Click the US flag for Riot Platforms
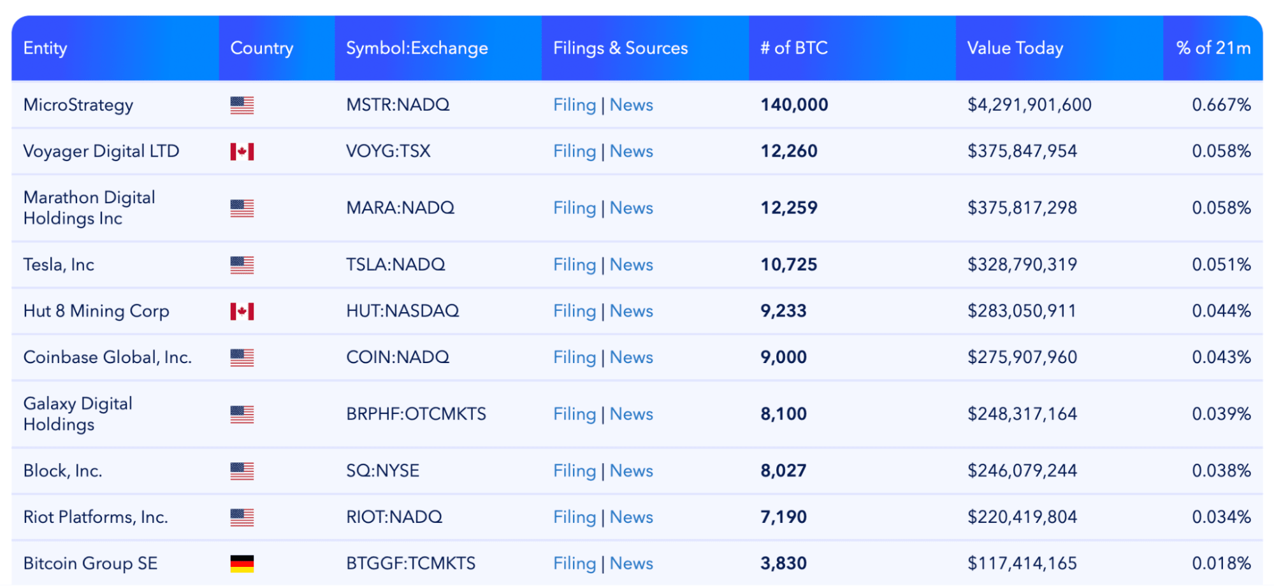This screenshot has width=1274, height=586. tap(242, 517)
